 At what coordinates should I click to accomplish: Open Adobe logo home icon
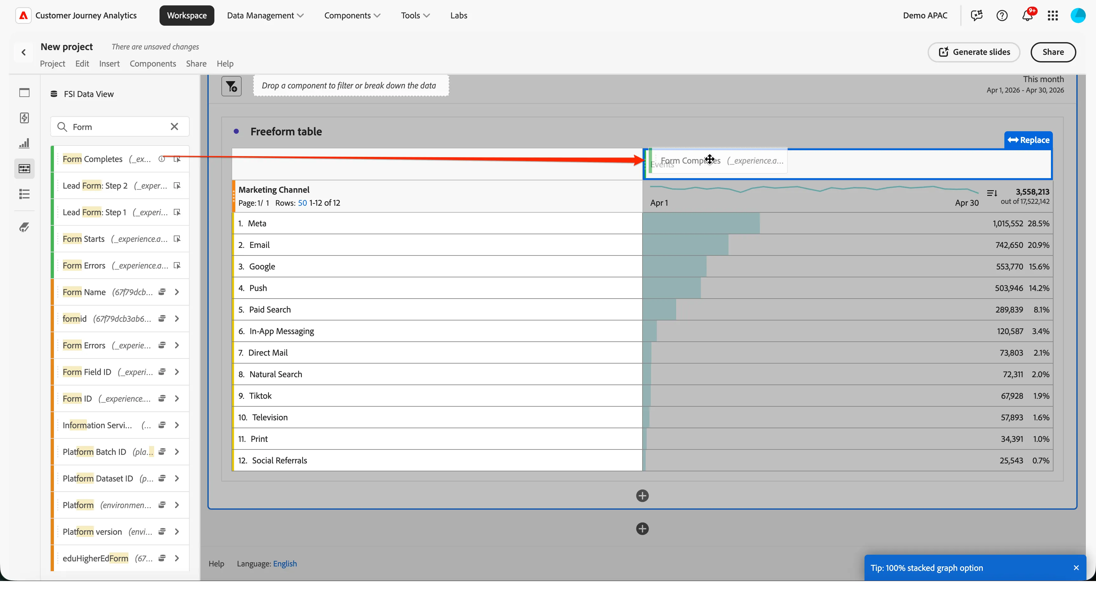coord(23,16)
